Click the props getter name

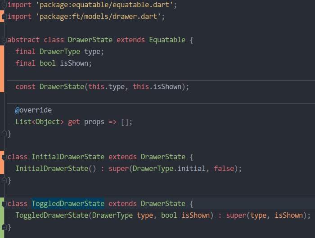point(94,122)
